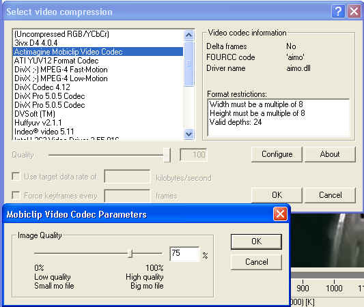Viewport: 364px width, 307px height.
Task: Click the 1000 mark on timeline
Action: 334,288
